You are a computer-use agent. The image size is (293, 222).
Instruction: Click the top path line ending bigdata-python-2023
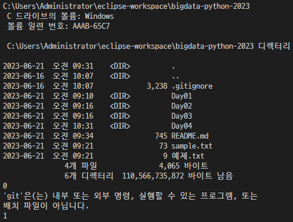click(x=126, y=6)
